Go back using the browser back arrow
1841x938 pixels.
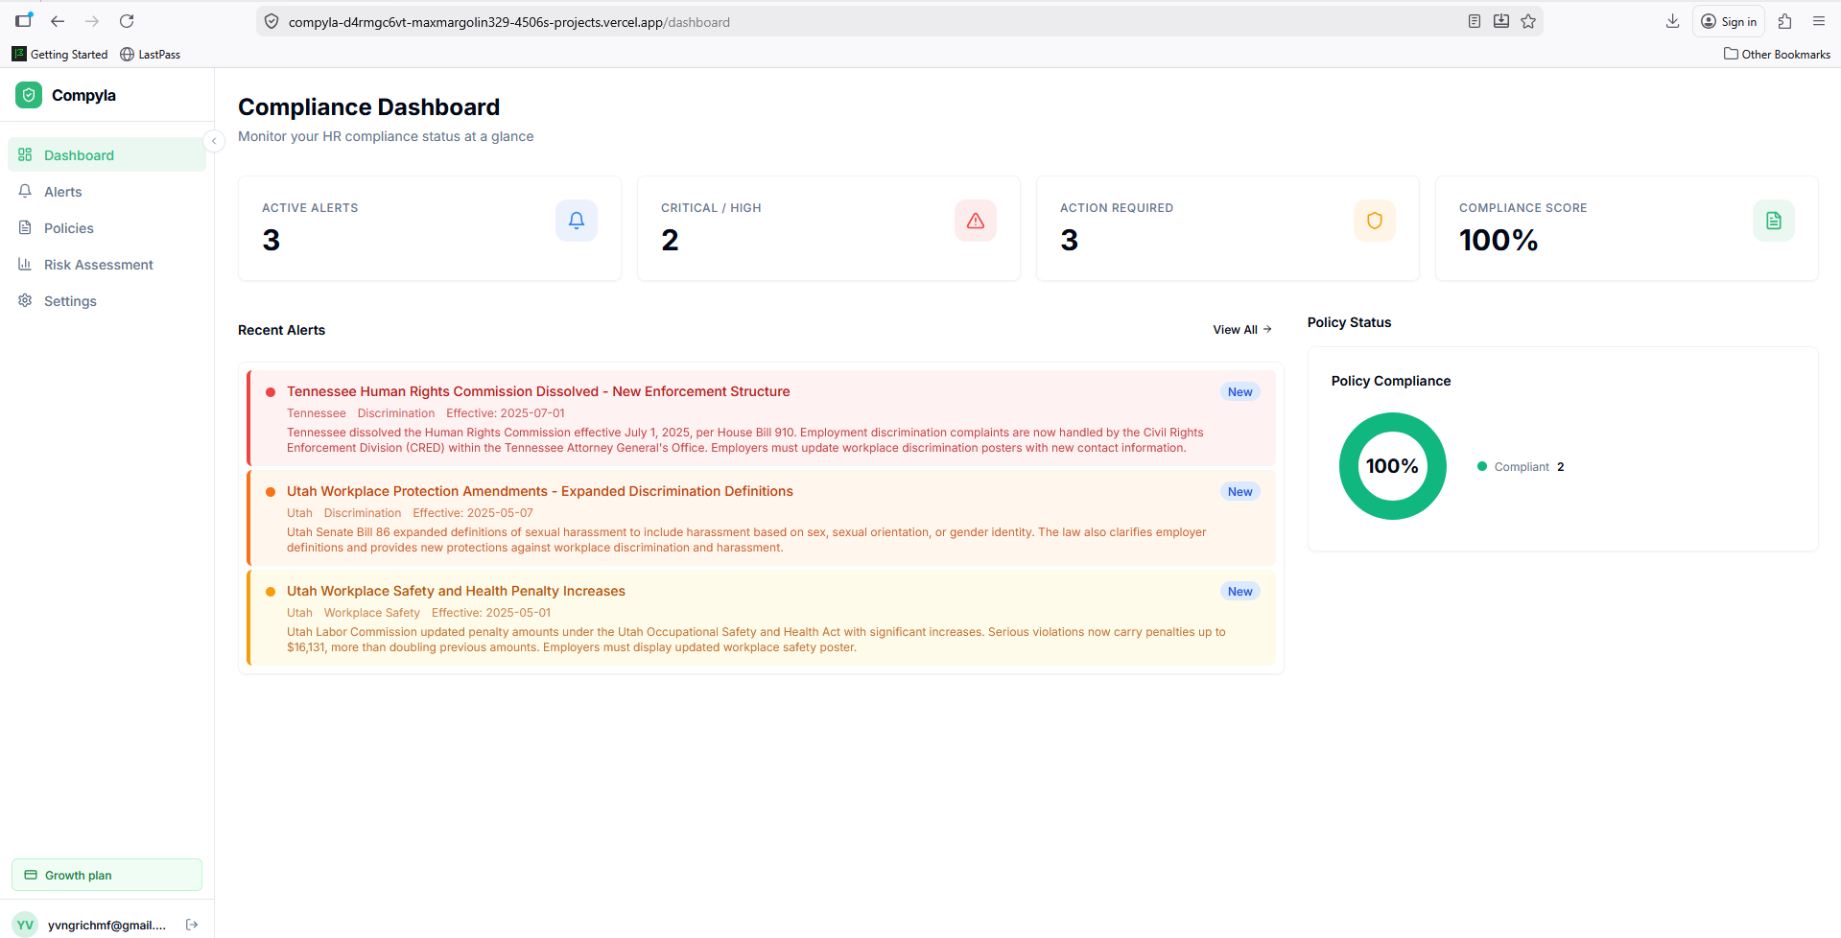[x=58, y=21]
